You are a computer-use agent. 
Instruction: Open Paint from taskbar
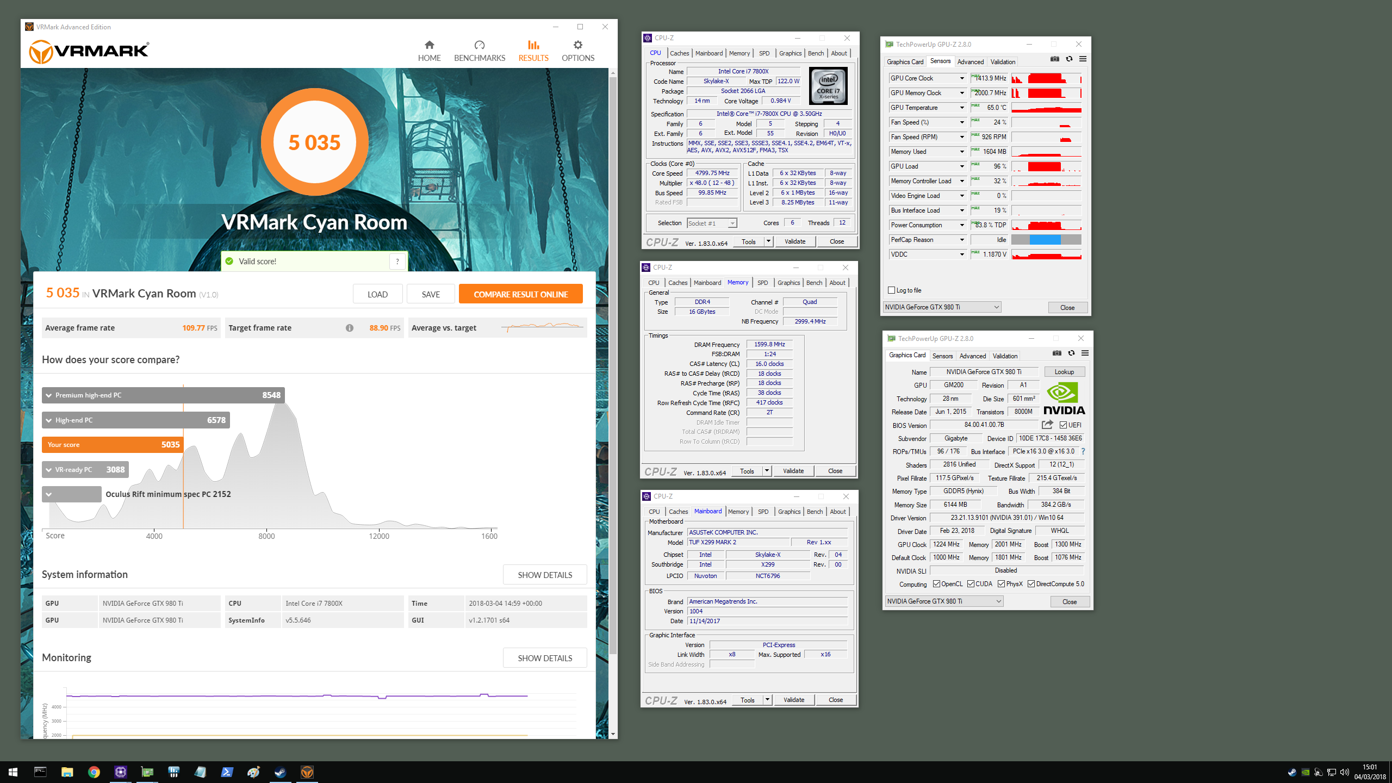point(253,772)
